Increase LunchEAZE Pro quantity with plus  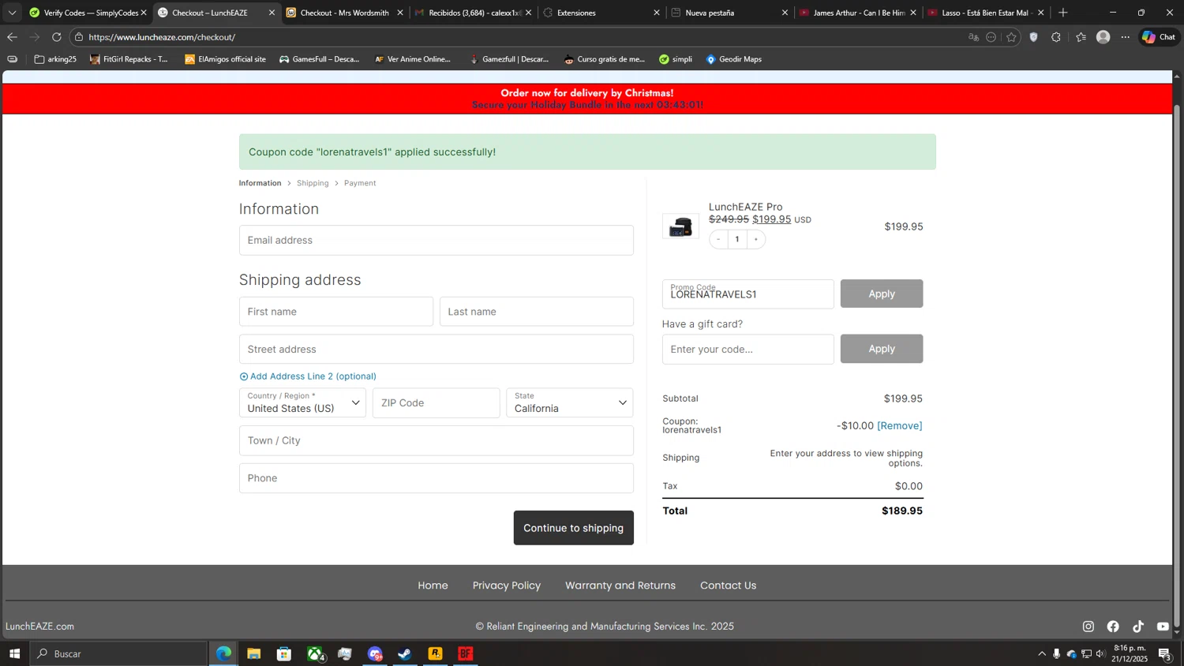[x=755, y=239]
